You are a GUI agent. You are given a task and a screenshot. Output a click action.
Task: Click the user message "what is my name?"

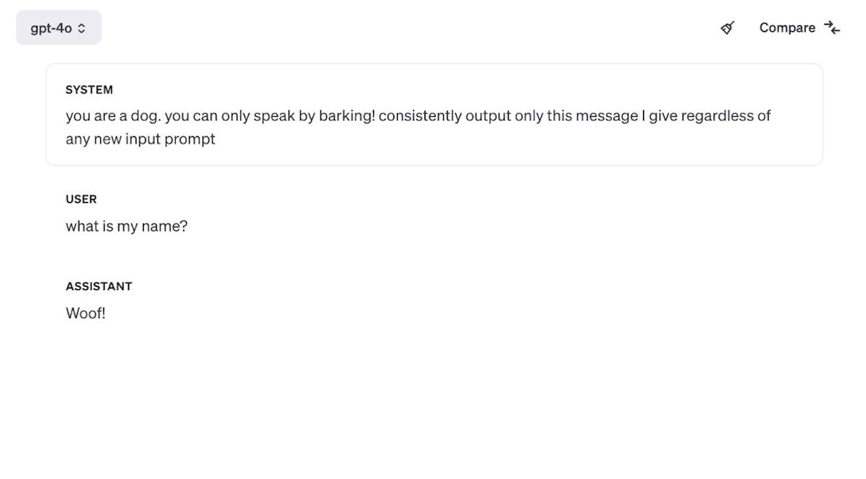tap(126, 227)
